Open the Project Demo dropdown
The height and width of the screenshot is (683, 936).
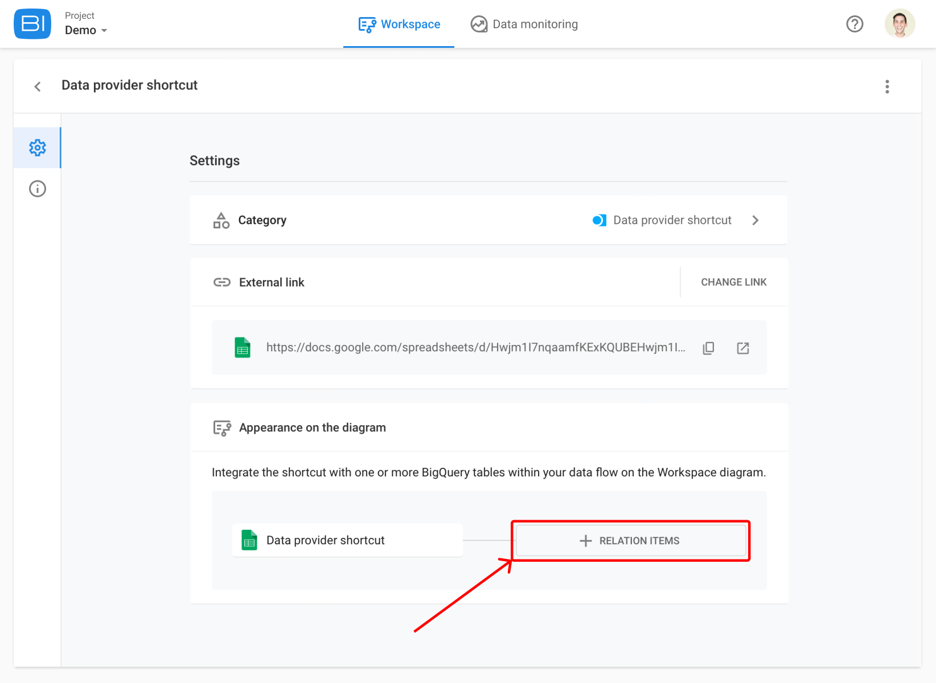click(x=85, y=24)
